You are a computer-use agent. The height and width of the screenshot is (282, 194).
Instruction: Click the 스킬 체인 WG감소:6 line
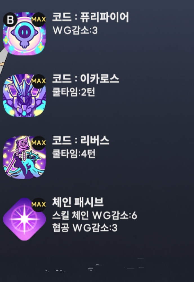point(95,215)
